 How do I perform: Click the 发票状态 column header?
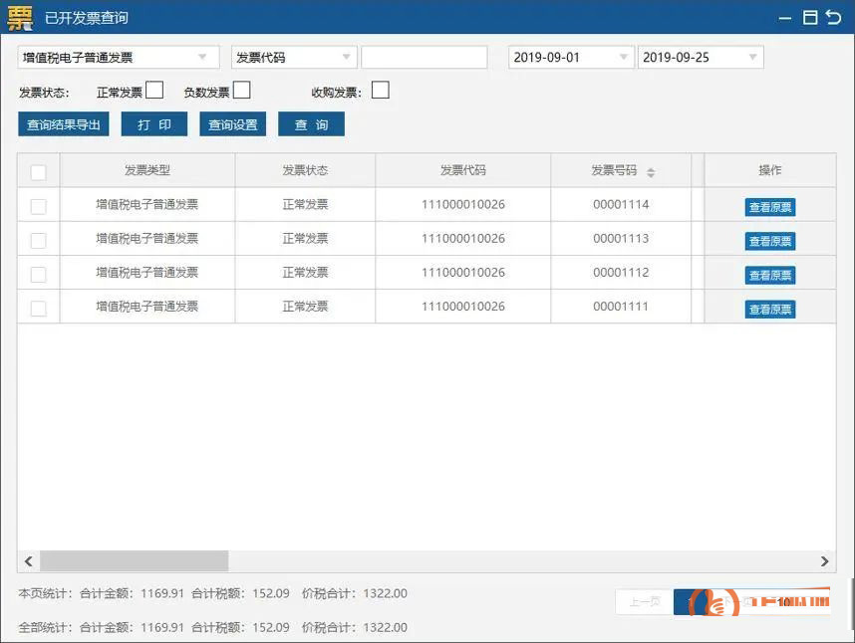(305, 170)
